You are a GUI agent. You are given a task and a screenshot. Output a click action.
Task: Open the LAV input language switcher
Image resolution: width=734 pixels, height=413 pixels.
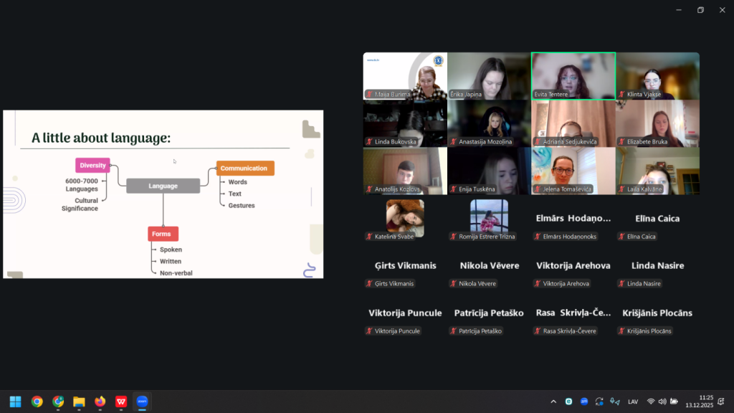(x=633, y=402)
